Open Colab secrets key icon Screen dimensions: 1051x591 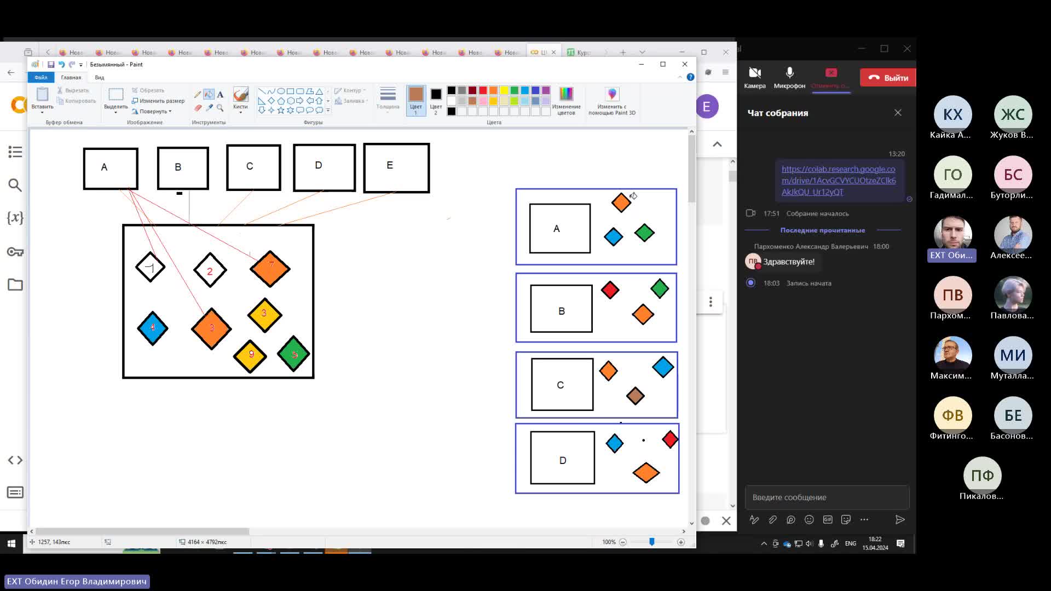coord(15,252)
